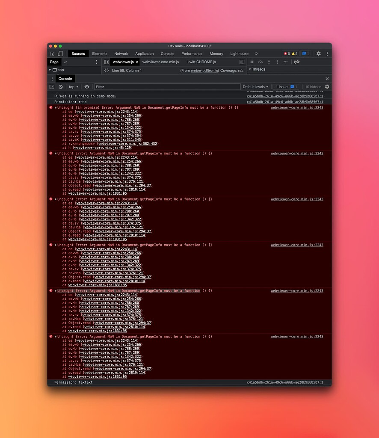
Task: Select the Inspect element tool
Action: click(x=52, y=53)
